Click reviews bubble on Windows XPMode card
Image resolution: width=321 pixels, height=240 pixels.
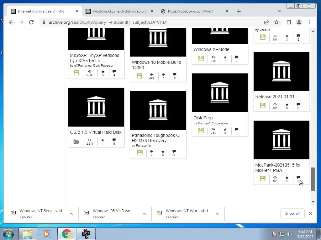[x=236, y=57]
